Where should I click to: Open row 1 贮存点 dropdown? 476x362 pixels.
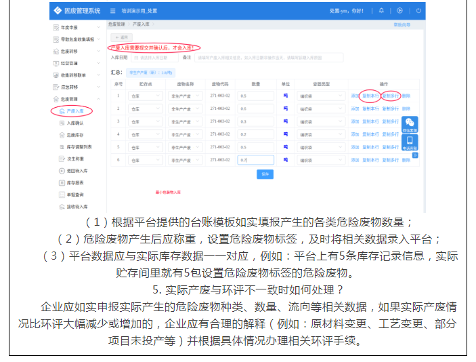click(144, 96)
